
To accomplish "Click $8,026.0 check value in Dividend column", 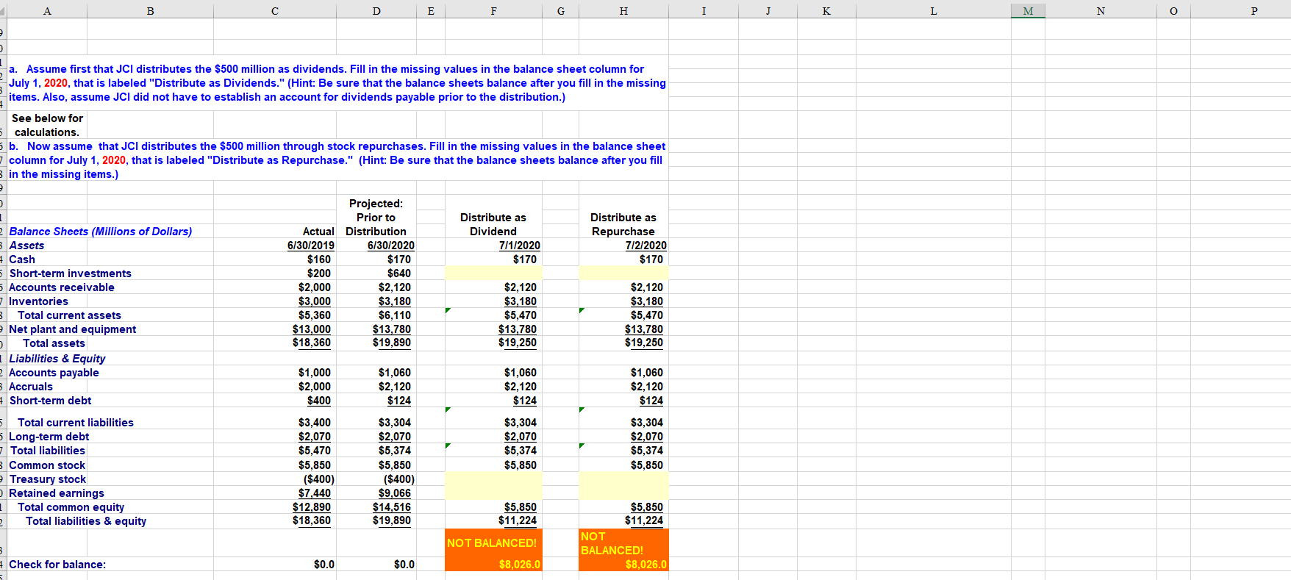I will tap(519, 565).
